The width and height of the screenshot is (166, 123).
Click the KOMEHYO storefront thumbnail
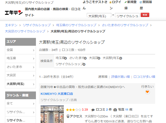pyautogui.click(x=52, y=114)
